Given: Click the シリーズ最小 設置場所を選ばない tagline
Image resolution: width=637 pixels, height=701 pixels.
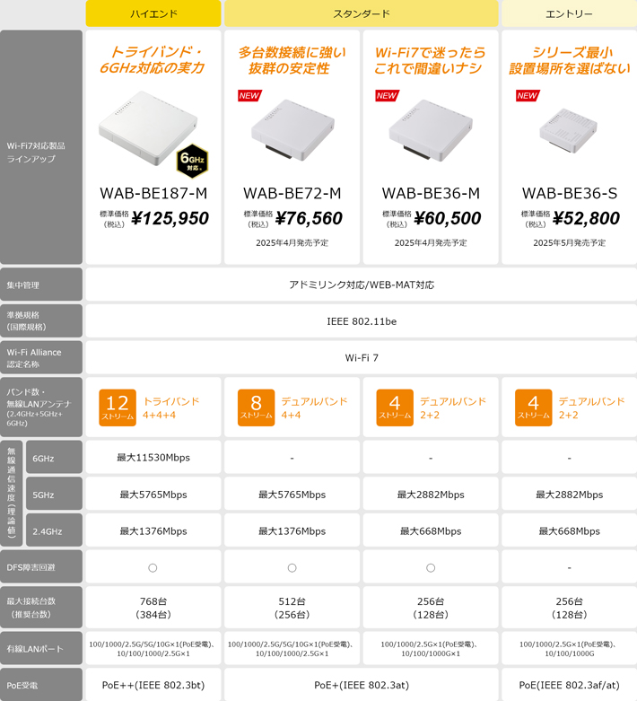Looking at the screenshot, I should 570,60.
